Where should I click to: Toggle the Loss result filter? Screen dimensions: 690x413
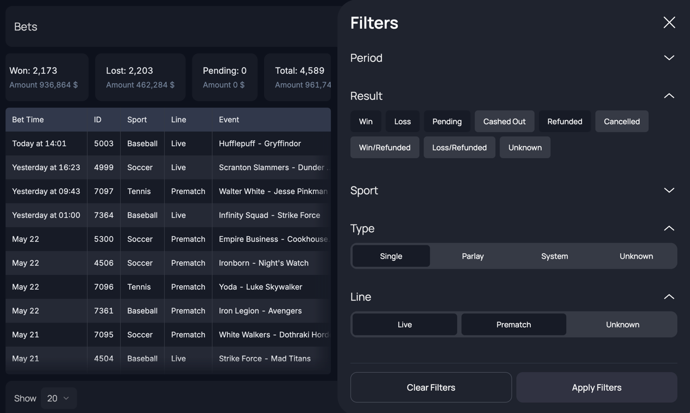click(x=403, y=121)
